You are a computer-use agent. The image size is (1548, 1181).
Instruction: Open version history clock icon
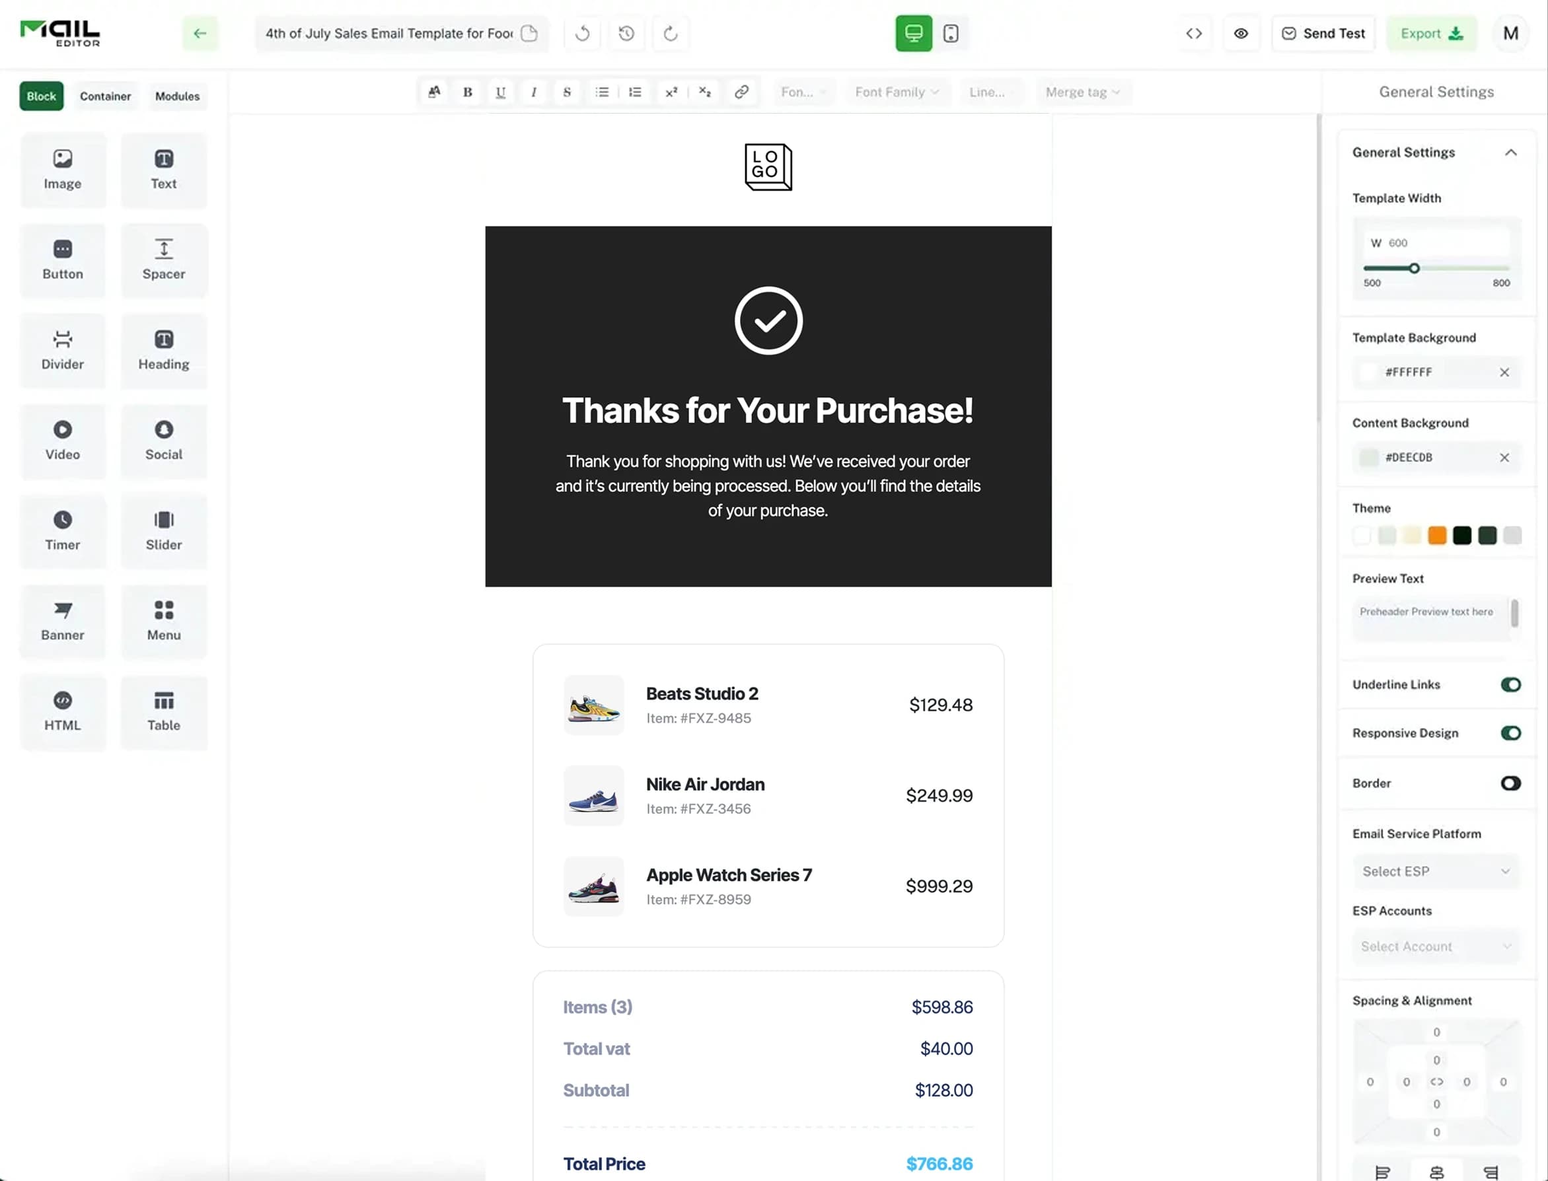coord(626,33)
